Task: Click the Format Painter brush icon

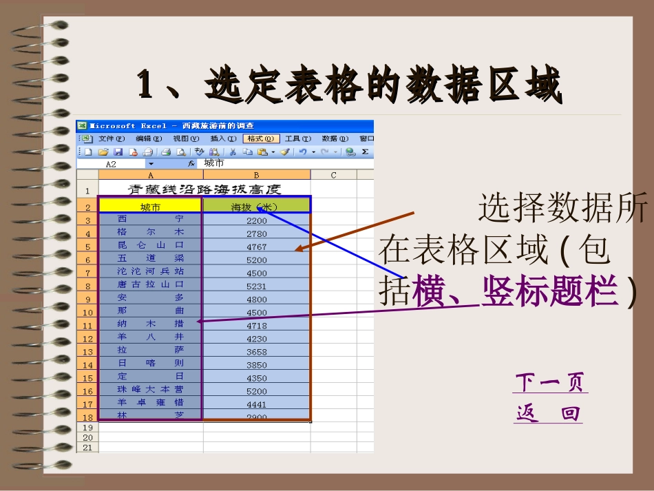Action: point(285,152)
